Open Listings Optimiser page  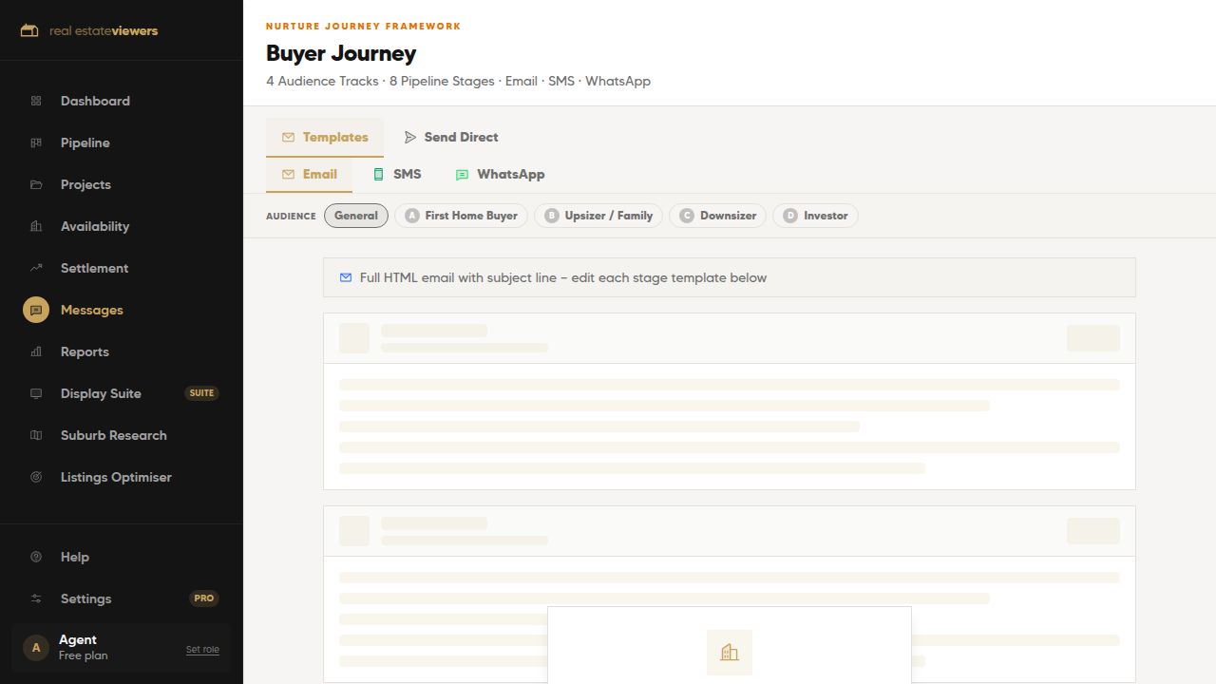(x=122, y=477)
